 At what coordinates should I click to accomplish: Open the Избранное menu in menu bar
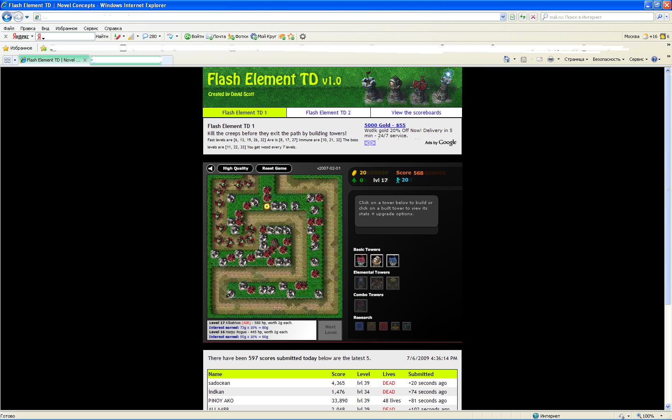(66, 28)
